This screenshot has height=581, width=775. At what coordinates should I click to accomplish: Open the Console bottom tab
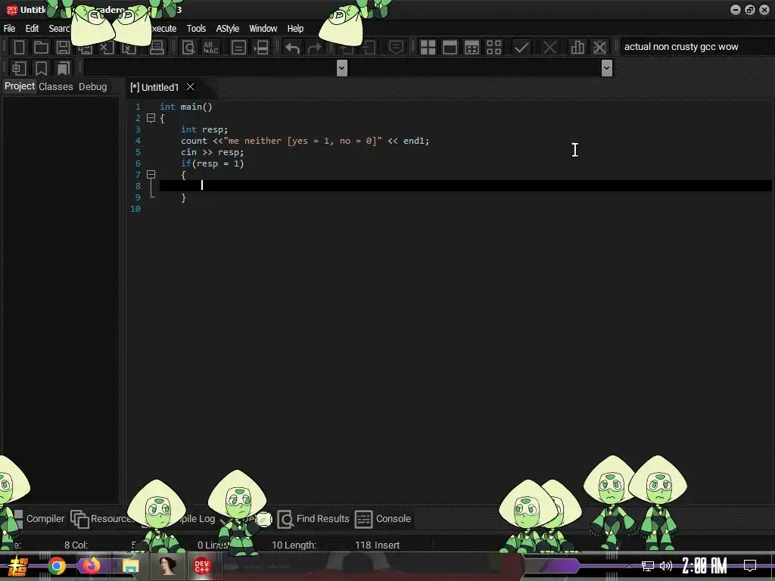click(383, 519)
